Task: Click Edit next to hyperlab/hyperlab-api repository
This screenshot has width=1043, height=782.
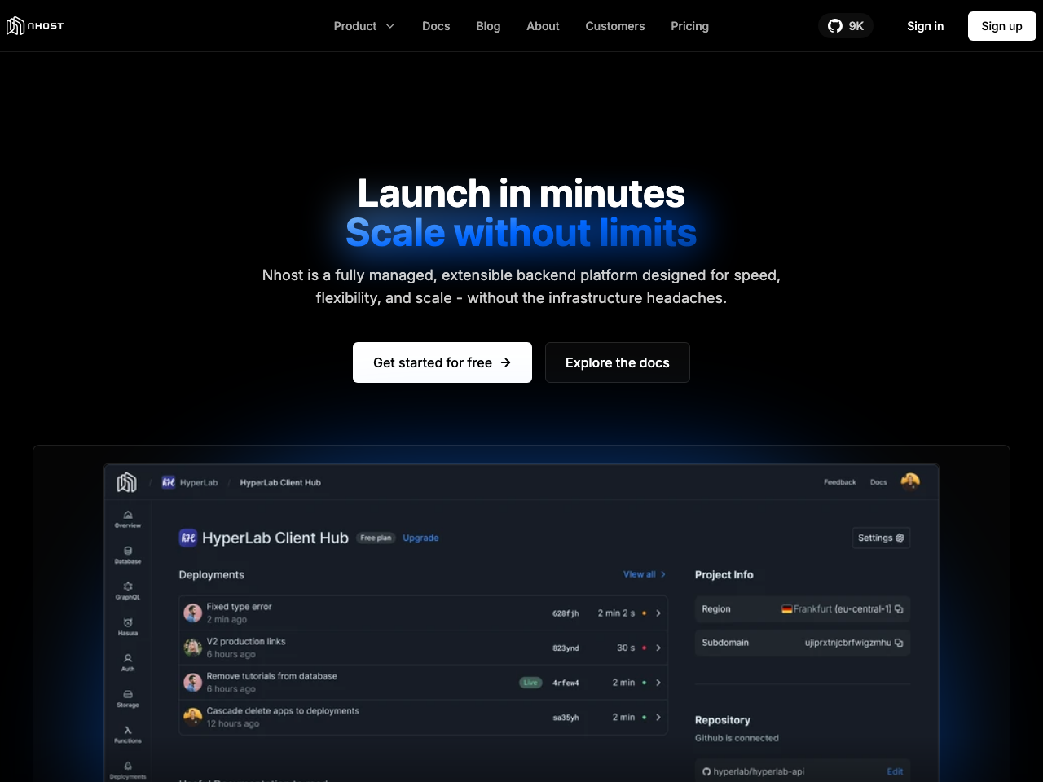Action: click(895, 771)
